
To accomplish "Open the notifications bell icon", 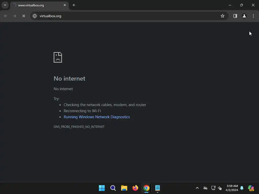I will click(x=242, y=188).
